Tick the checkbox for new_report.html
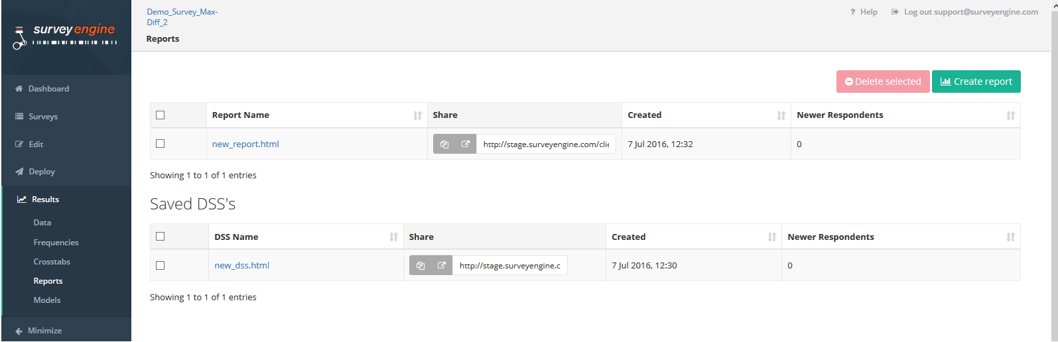Image resolution: width=1058 pixels, height=342 pixels. pyautogui.click(x=161, y=144)
